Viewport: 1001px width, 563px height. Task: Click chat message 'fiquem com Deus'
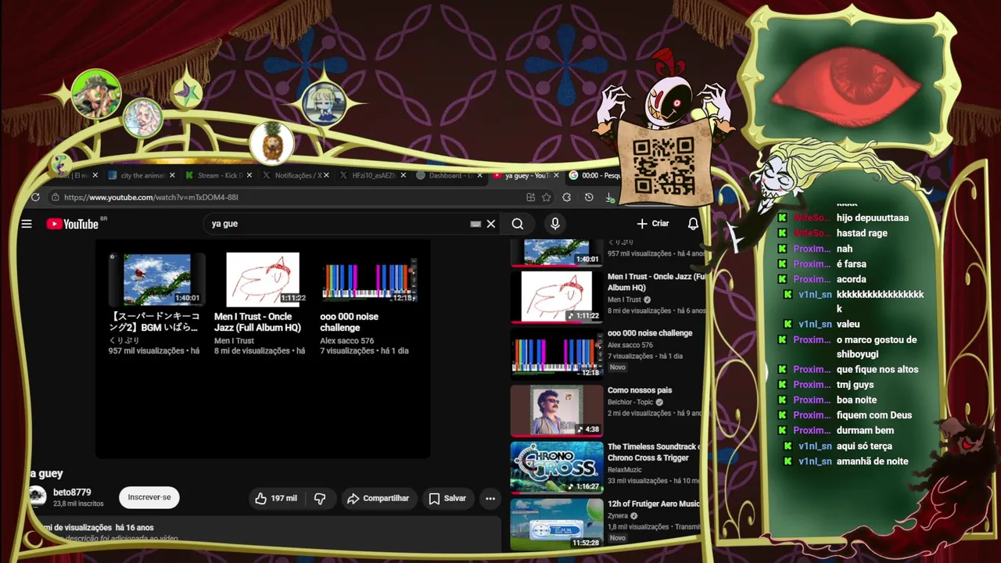coord(874,415)
